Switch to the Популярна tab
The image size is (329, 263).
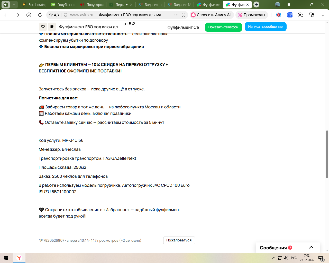92,5
